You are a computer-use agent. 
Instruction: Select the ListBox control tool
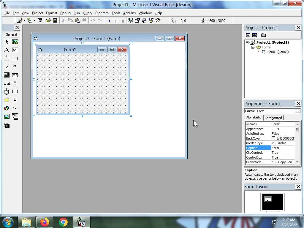(15, 75)
